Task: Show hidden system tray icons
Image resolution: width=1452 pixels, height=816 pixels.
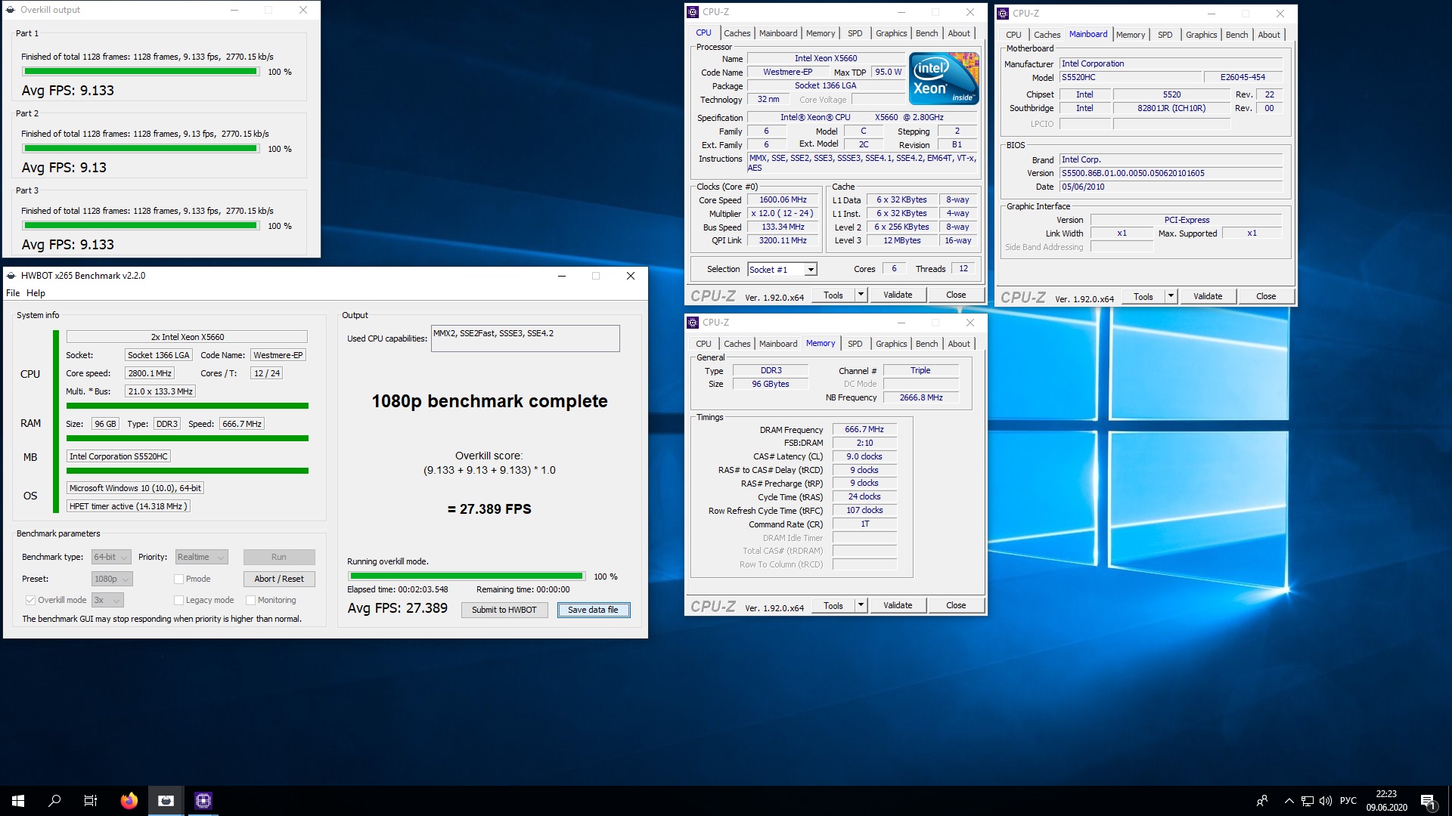Action: pyautogui.click(x=1289, y=801)
